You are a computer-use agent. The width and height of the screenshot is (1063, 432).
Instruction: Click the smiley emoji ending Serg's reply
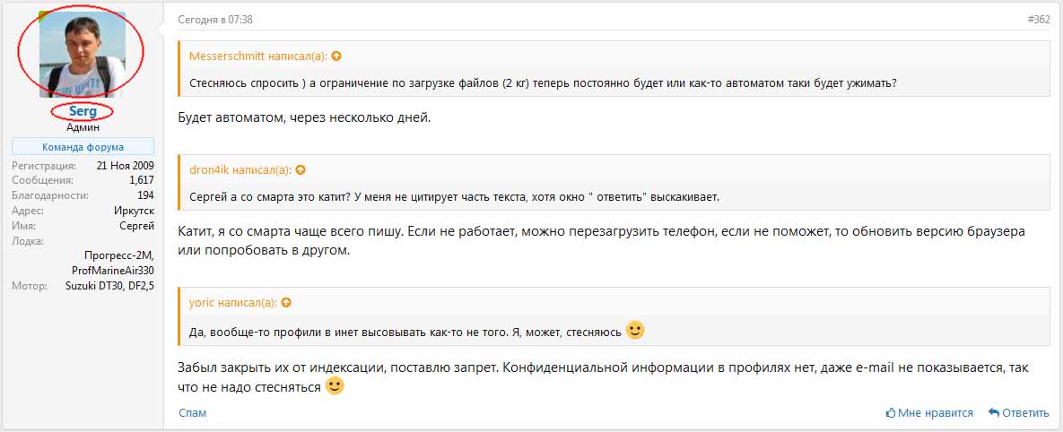[x=335, y=386]
